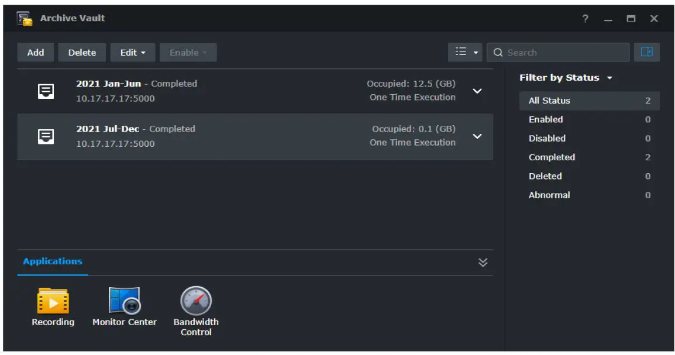Launch Monitor Center application
Screen dimensions: 675x355
pyautogui.click(x=124, y=301)
